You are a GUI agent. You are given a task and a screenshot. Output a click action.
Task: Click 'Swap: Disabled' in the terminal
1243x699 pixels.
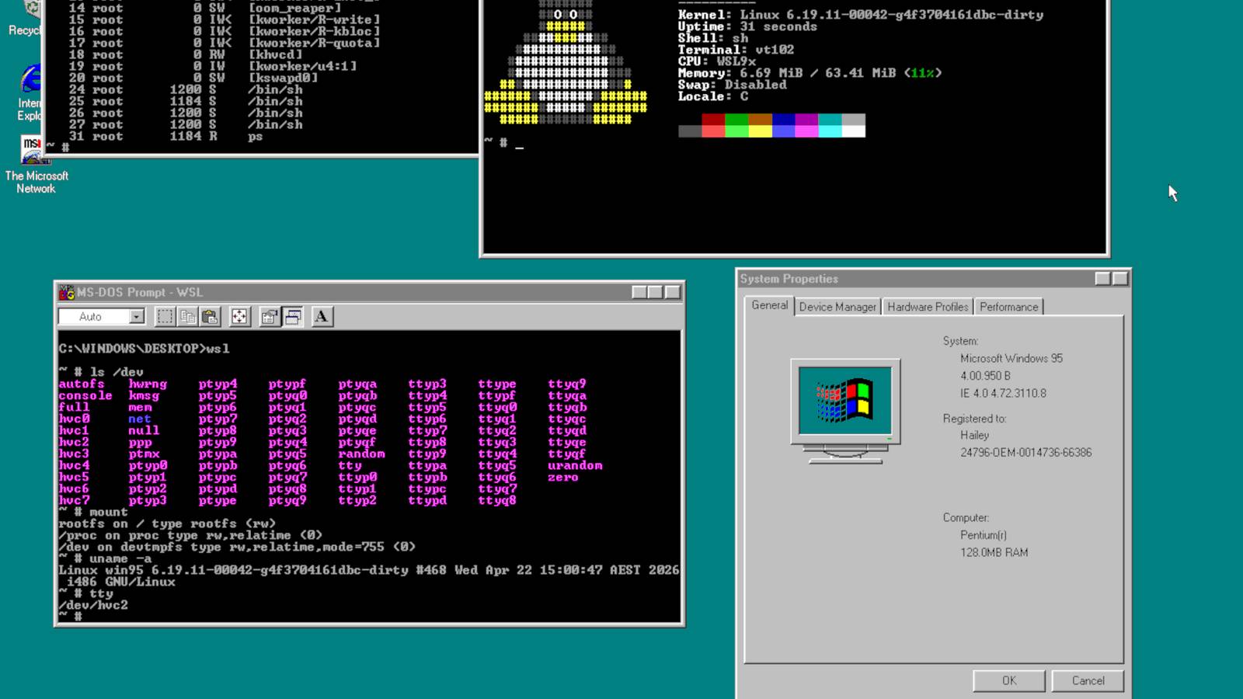733,85
